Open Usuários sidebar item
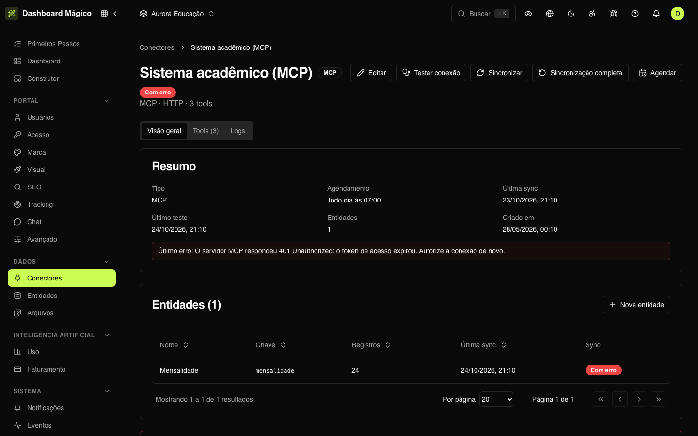The width and height of the screenshot is (698, 436). 62,117
